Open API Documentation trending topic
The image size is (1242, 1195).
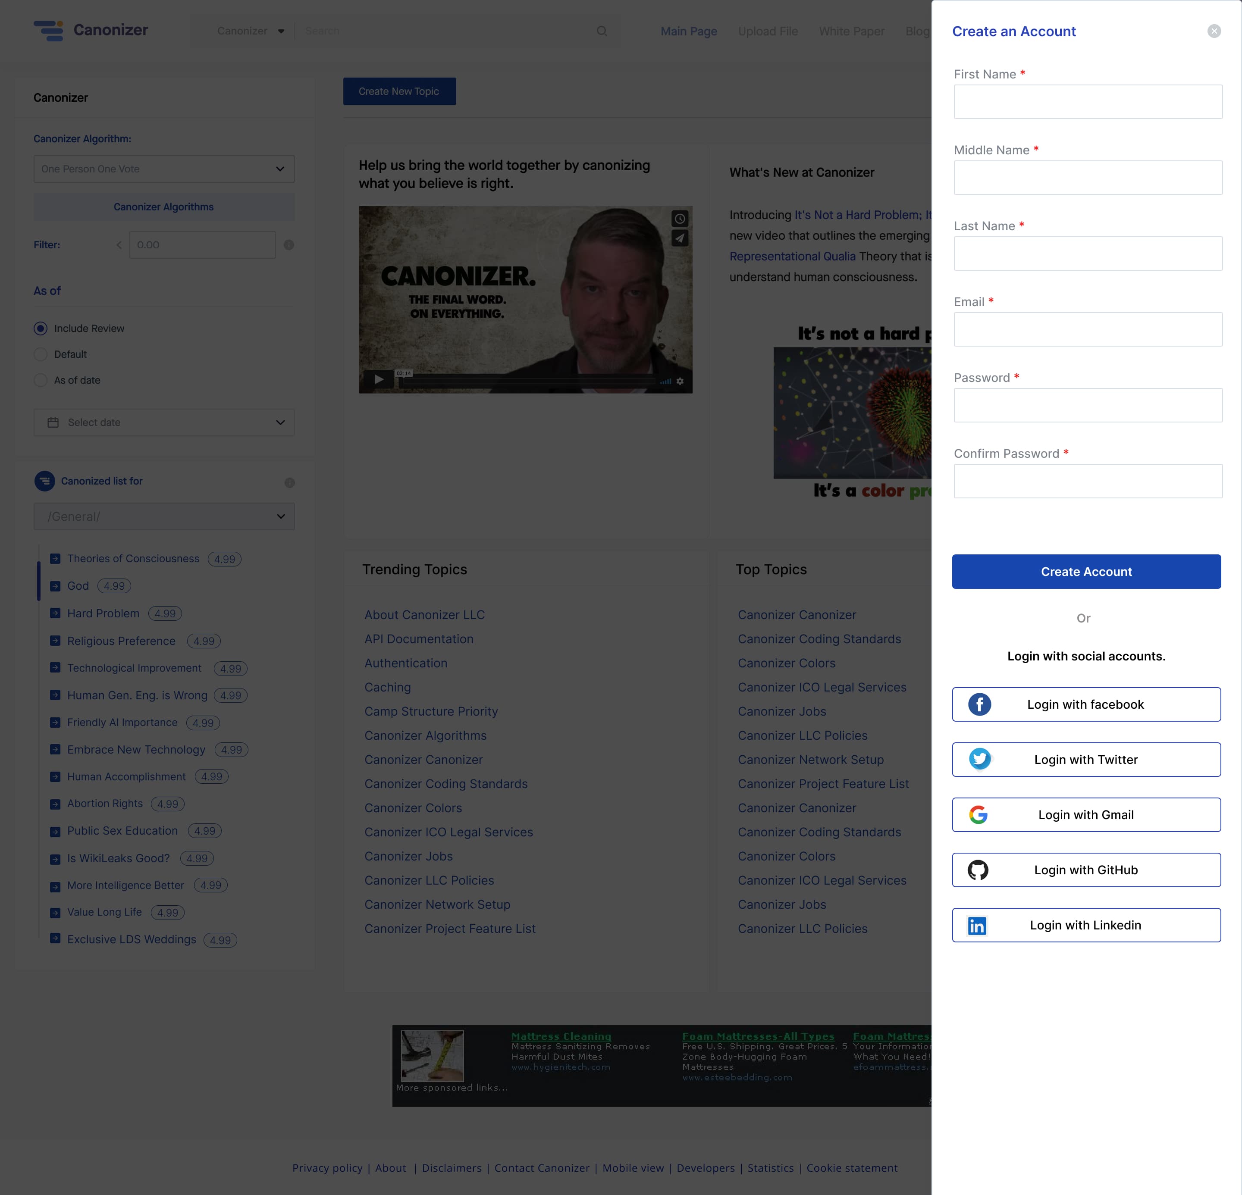pyautogui.click(x=418, y=638)
